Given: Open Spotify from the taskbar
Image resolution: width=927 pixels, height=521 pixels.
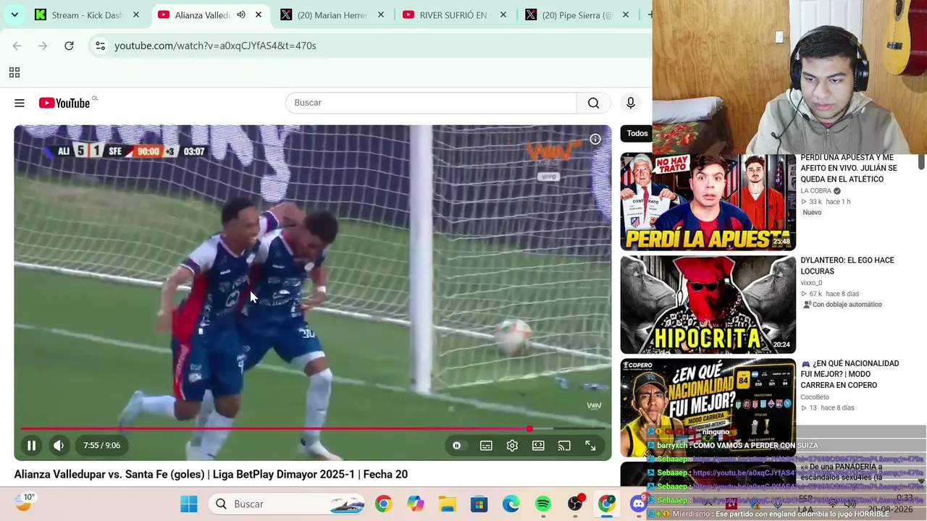Looking at the screenshot, I should pos(542,504).
